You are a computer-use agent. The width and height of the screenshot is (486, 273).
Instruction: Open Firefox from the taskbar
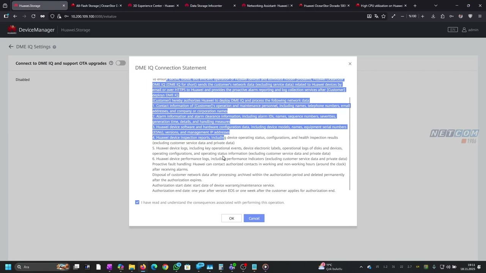point(143,267)
